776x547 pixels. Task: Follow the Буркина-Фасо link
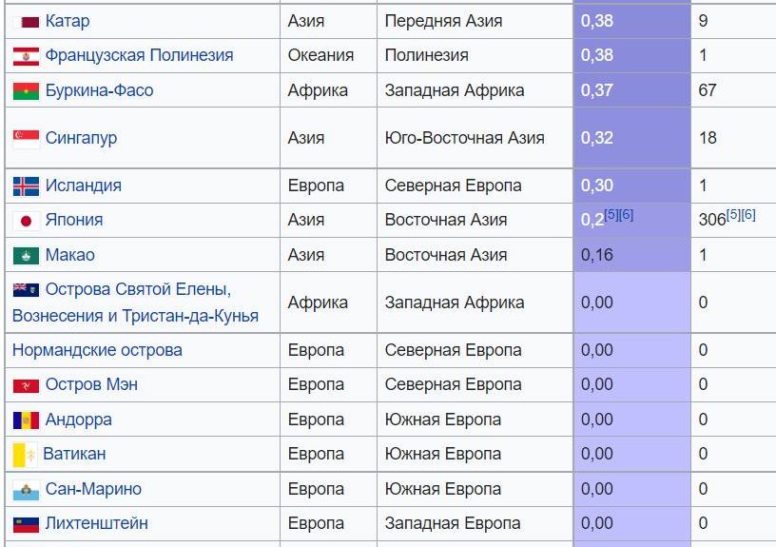tap(99, 90)
